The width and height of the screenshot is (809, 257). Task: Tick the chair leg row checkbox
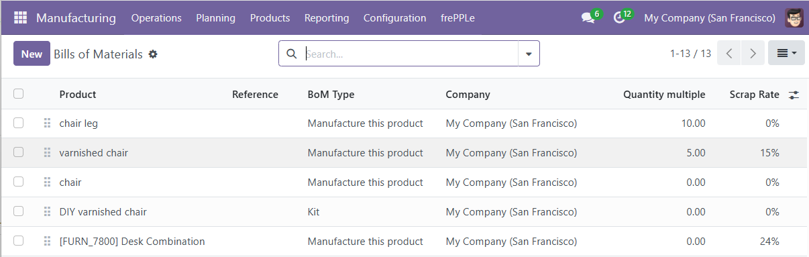tap(19, 123)
